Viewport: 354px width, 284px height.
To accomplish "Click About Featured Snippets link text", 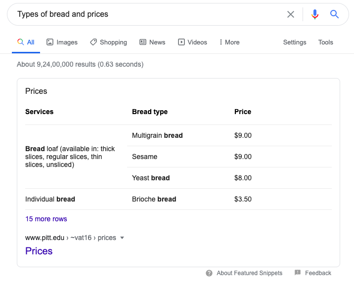I will click(x=249, y=273).
